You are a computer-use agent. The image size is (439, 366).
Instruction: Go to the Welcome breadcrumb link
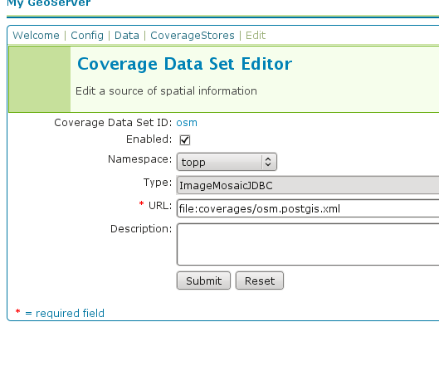(x=37, y=36)
